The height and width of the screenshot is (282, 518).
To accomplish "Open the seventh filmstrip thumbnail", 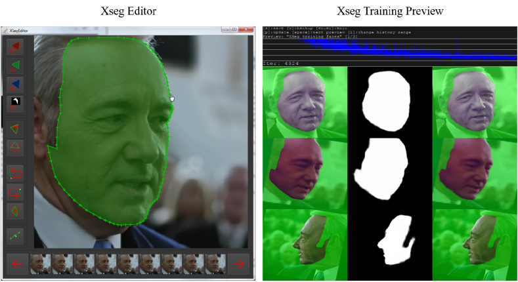I will point(171,264).
